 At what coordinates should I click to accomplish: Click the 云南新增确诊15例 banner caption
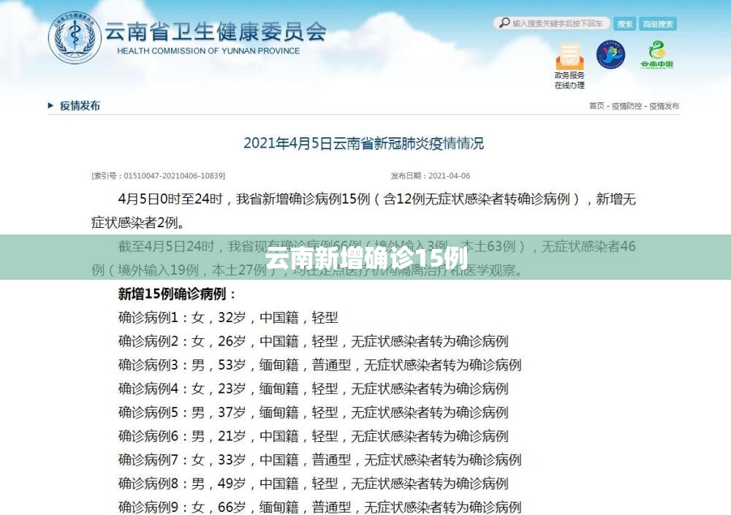366,259
